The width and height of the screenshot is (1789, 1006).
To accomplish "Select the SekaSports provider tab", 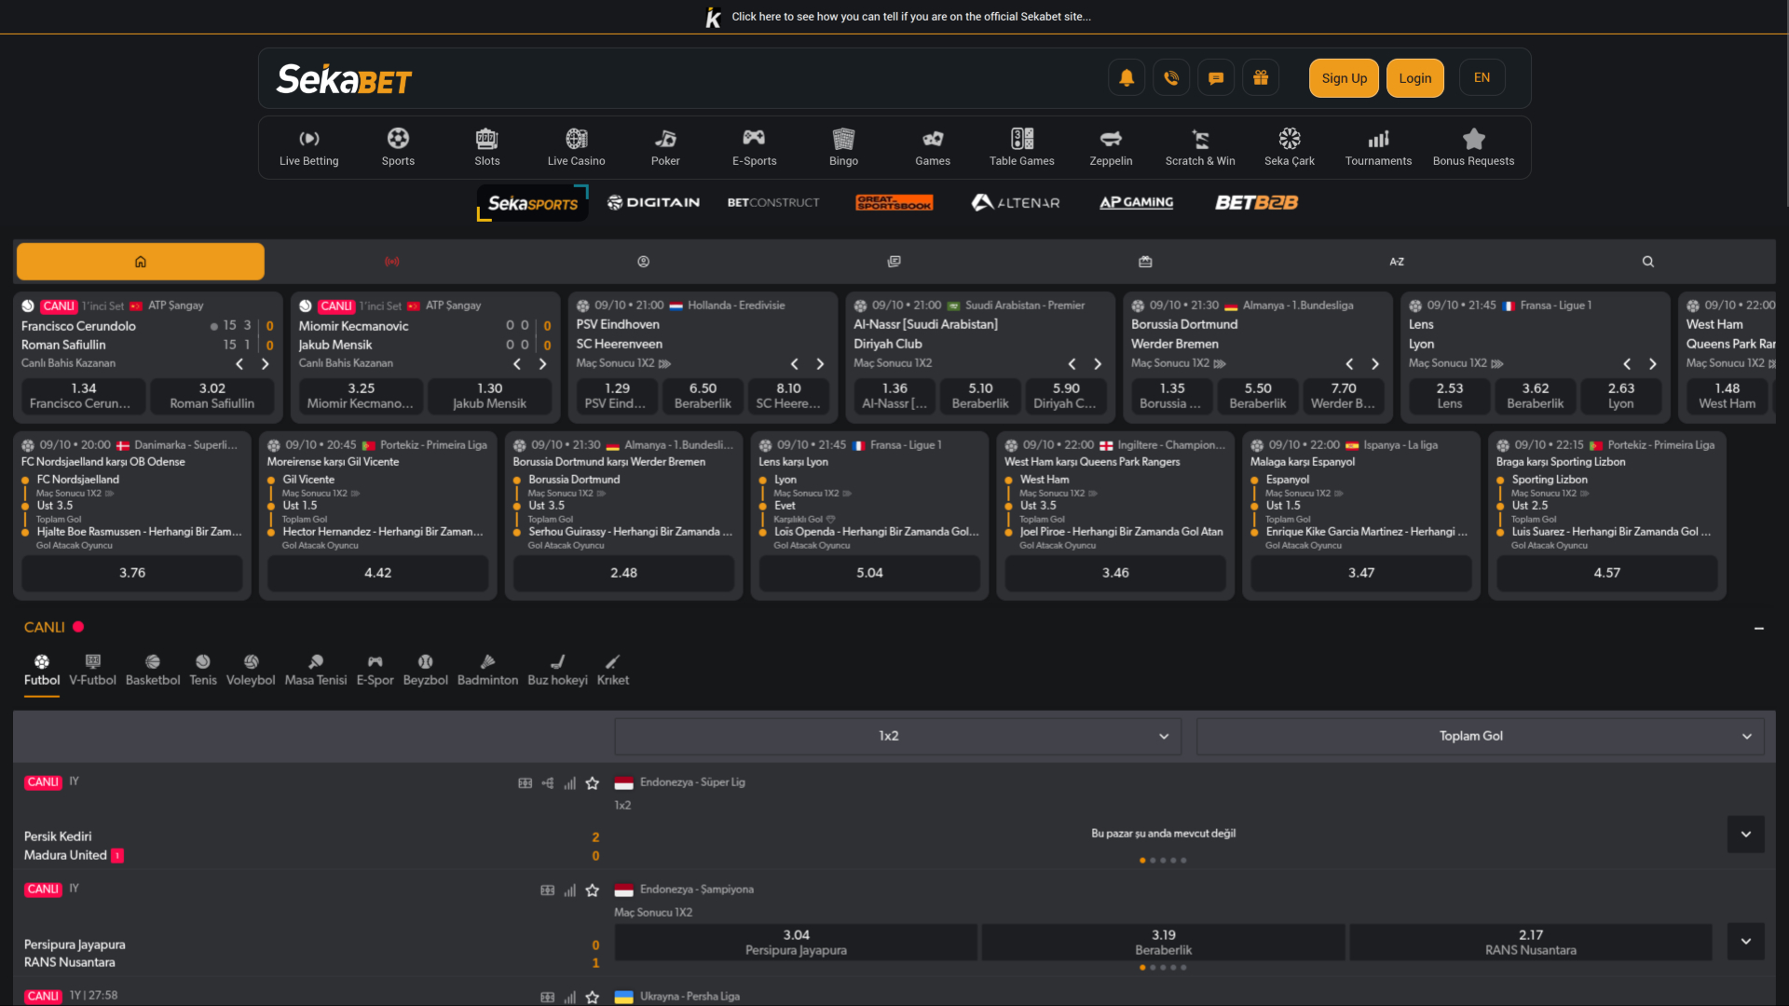I will click(x=533, y=202).
